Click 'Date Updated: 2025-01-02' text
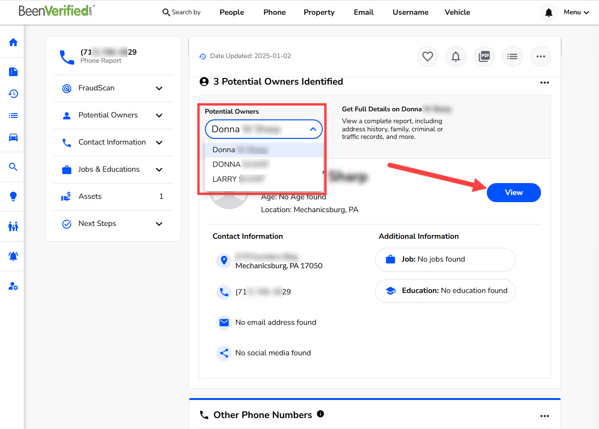This screenshot has height=429, width=599. pos(251,56)
